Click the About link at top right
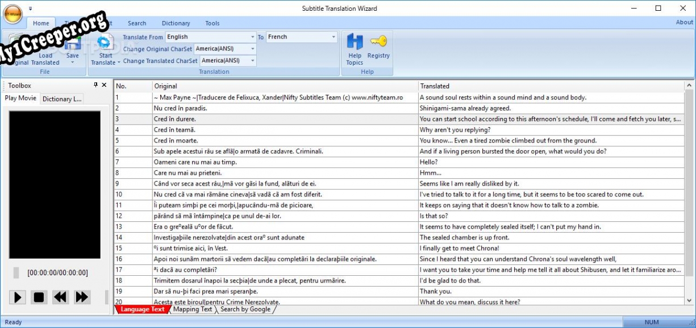 pos(684,23)
